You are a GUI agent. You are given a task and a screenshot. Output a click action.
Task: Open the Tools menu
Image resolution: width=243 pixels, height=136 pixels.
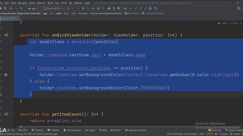tap(64, 3)
